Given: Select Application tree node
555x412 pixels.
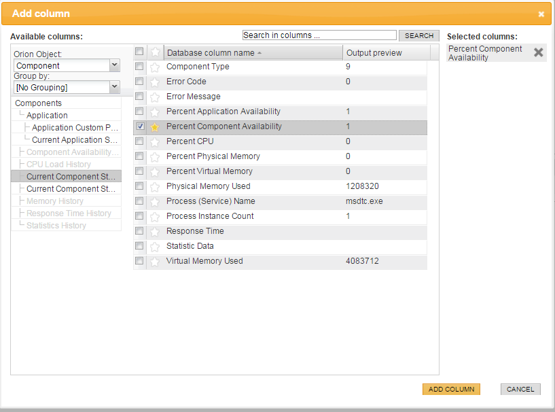Looking at the screenshot, I should tap(47, 116).
